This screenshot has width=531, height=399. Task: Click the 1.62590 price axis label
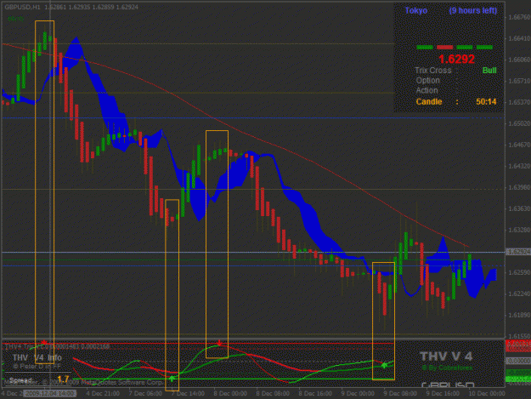click(519, 272)
